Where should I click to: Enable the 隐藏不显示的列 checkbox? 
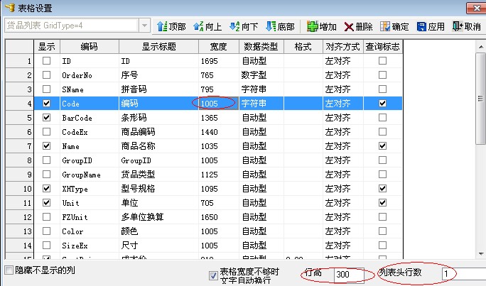point(9,270)
